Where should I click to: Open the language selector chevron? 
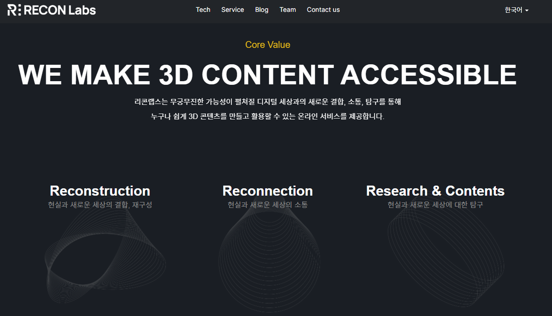click(527, 10)
